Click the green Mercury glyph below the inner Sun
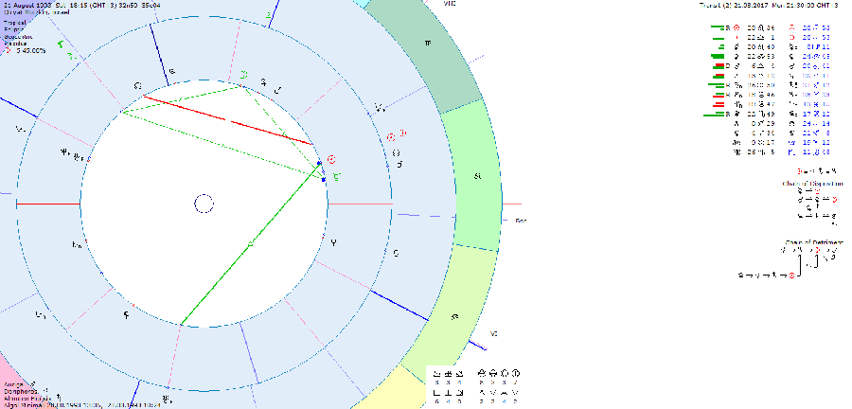Image resolution: width=852 pixels, height=409 pixels. (336, 176)
